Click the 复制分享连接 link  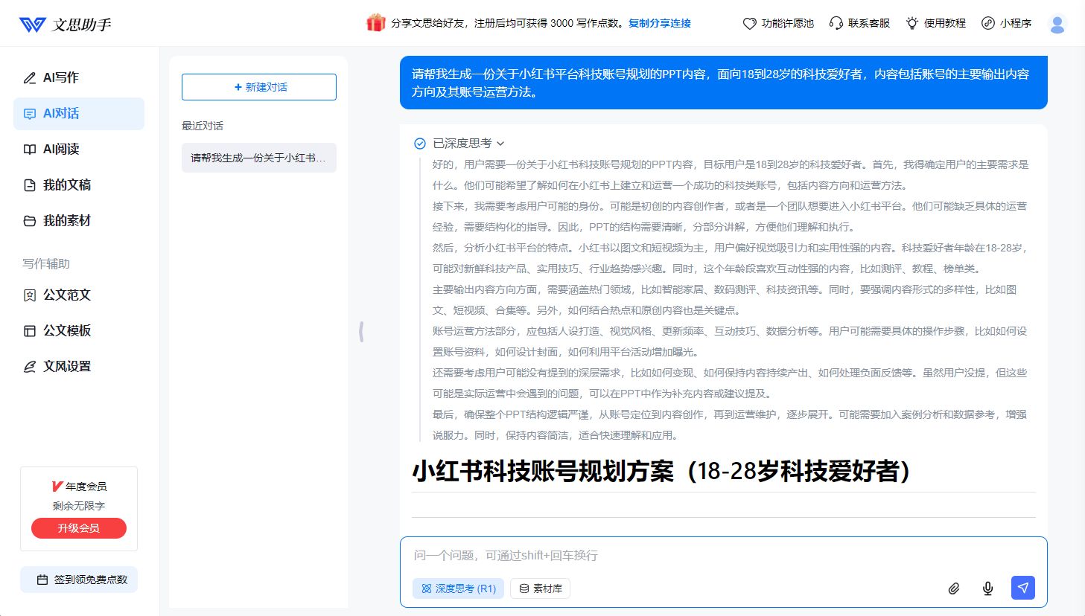coord(660,23)
